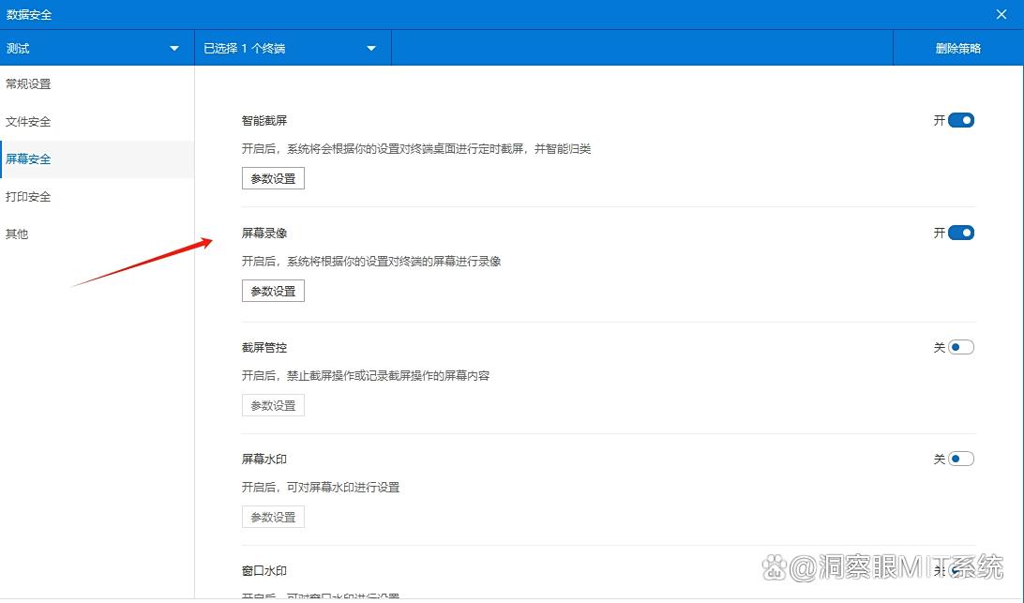Open the 其他 sidebar section
Viewport: 1024px width, 603px height.
point(18,234)
